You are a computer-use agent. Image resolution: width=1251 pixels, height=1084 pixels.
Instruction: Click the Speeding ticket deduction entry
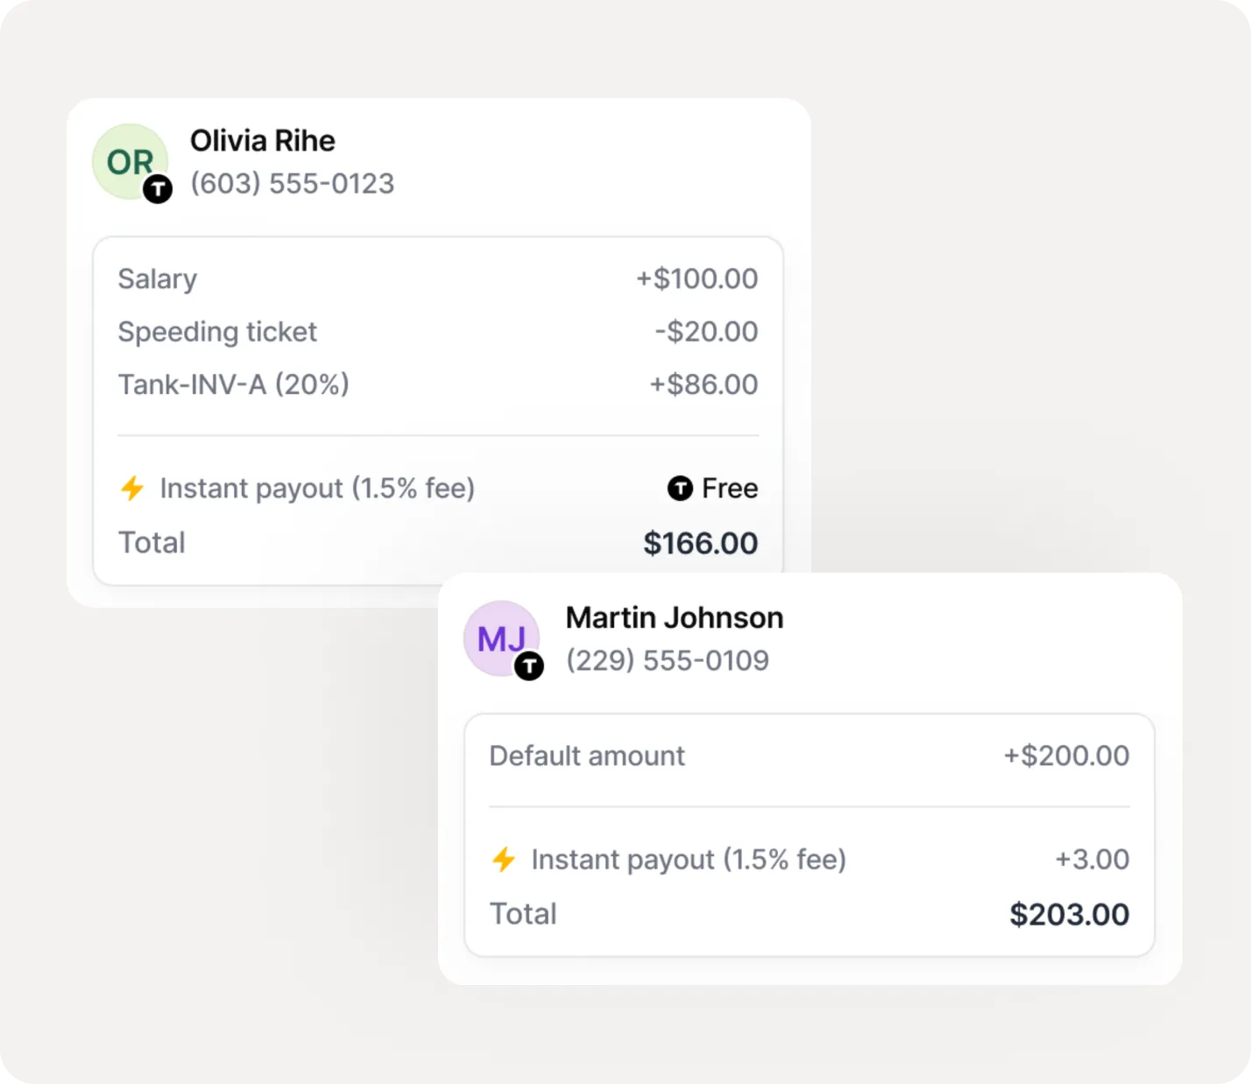[217, 331]
